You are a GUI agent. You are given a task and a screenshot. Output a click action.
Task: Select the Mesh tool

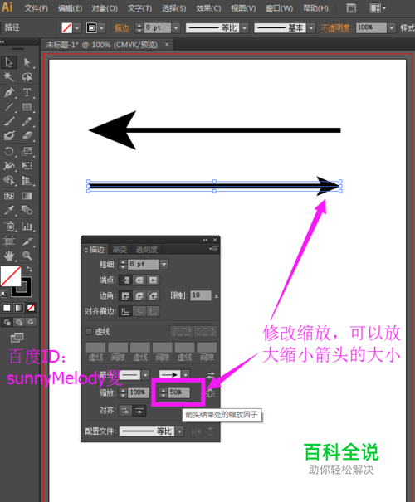(9, 196)
